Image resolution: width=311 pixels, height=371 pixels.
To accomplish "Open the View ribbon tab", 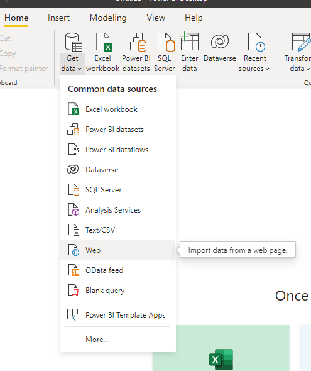I will click(156, 18).
